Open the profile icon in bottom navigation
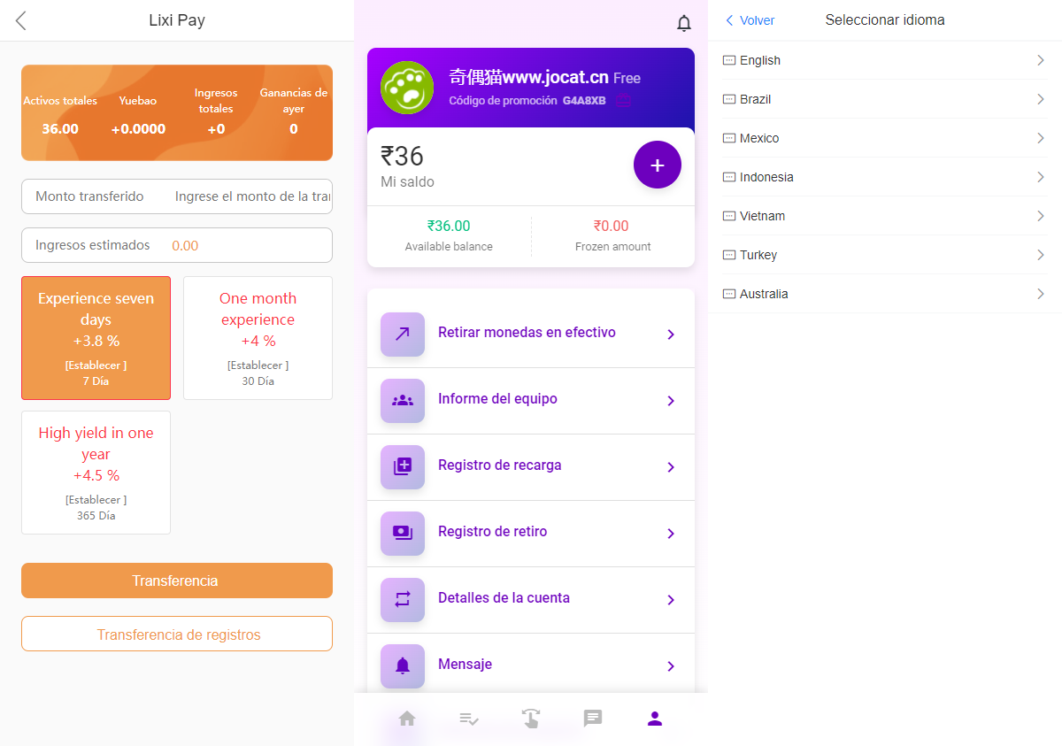Image resolution: width=1062 pixels, height=746 pixels. pos(655,719)
